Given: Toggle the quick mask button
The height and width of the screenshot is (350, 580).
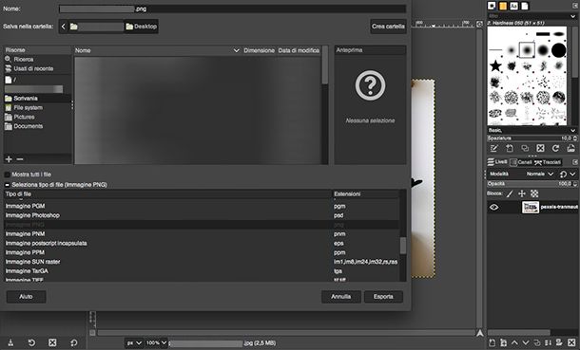Looking at the screenshot, I should pyautogui.click(x=92, y=333).
